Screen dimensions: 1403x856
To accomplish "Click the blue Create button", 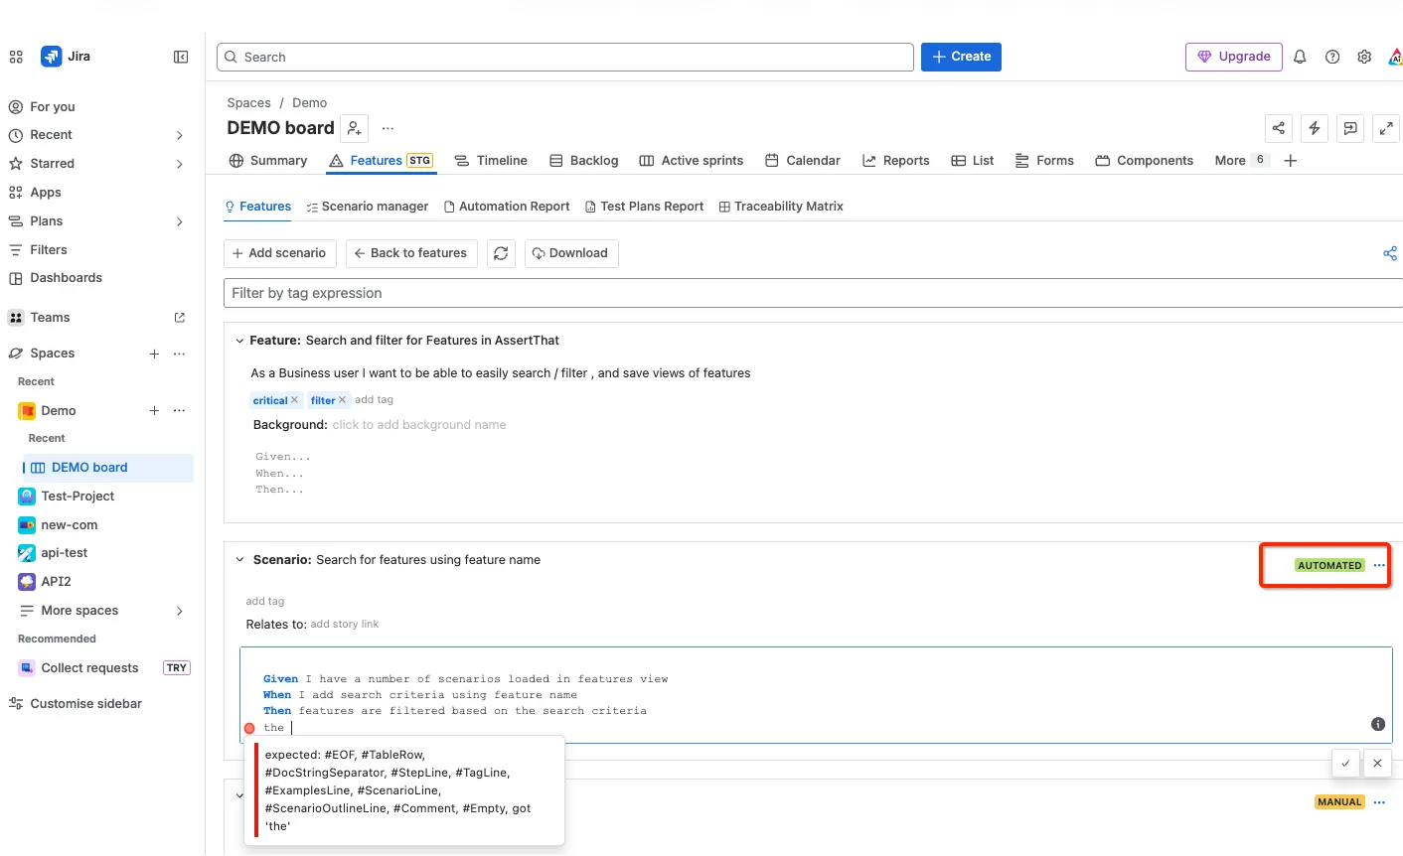I will pos(961,57).
